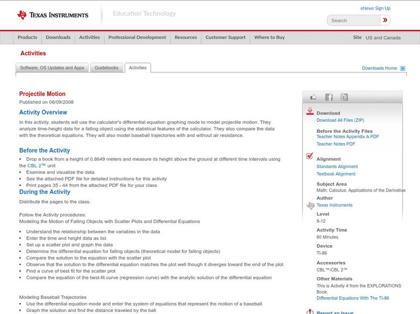The height and width of the screenshot is (314, 420).
Task: Click 'Find a curve of best fit' bullet
Action: (71, 271)
